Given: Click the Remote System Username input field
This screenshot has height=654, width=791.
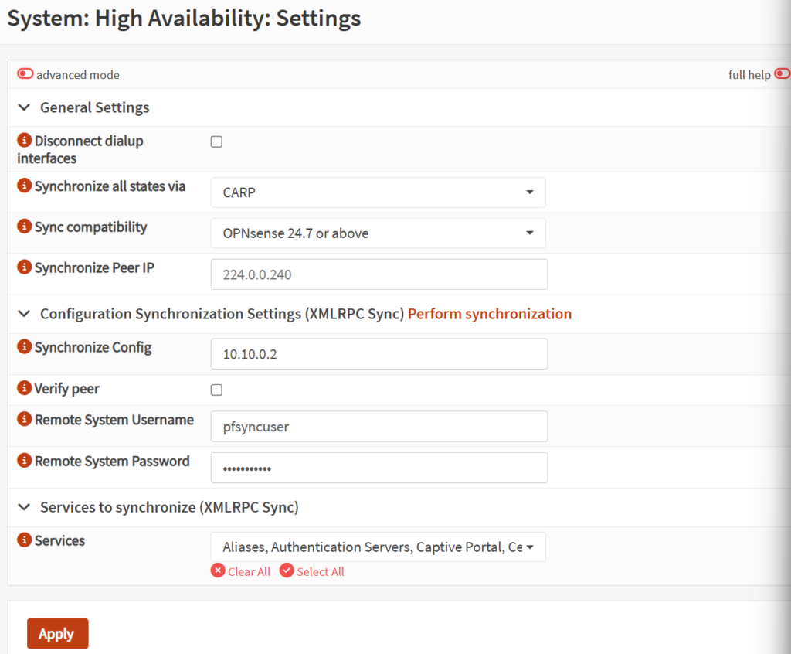Looking at the screenshot, I should pos(379,427).
